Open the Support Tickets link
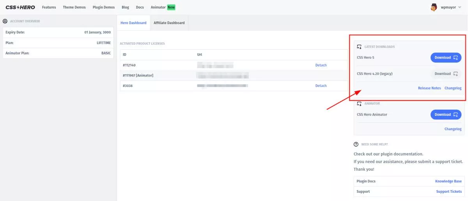Viewport: 468px width, 201px height. (449, 192)
